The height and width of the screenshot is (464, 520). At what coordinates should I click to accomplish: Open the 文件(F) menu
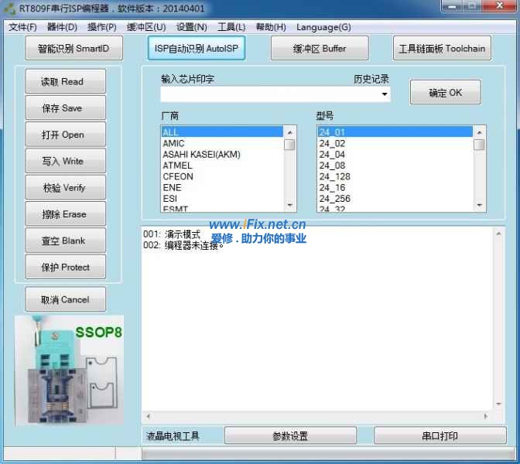tap(22, 27)
